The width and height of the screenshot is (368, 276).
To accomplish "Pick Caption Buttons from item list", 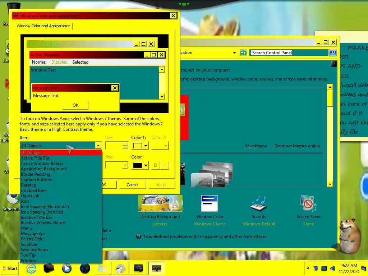I will (x=61, y=180).
